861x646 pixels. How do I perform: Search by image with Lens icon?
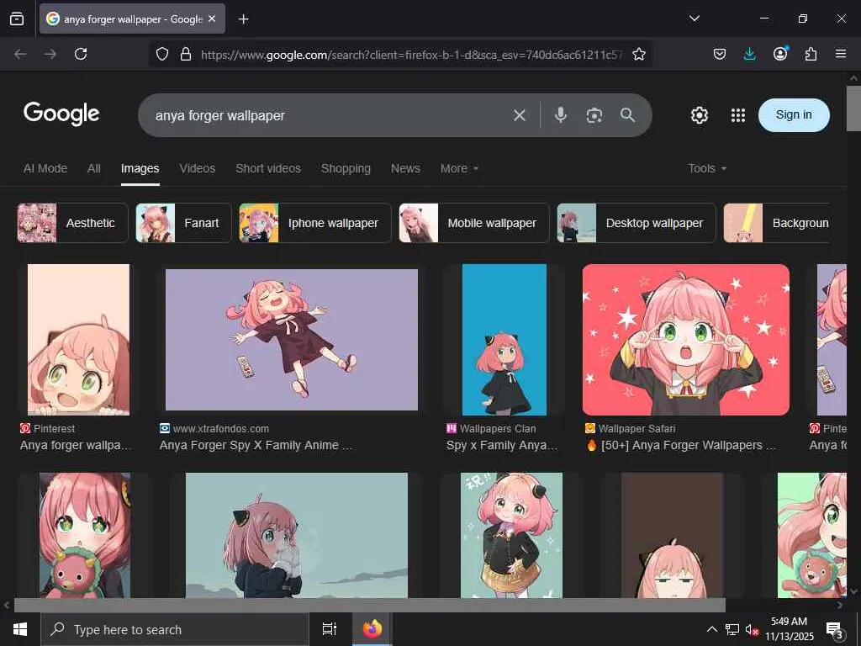(594, 115)
